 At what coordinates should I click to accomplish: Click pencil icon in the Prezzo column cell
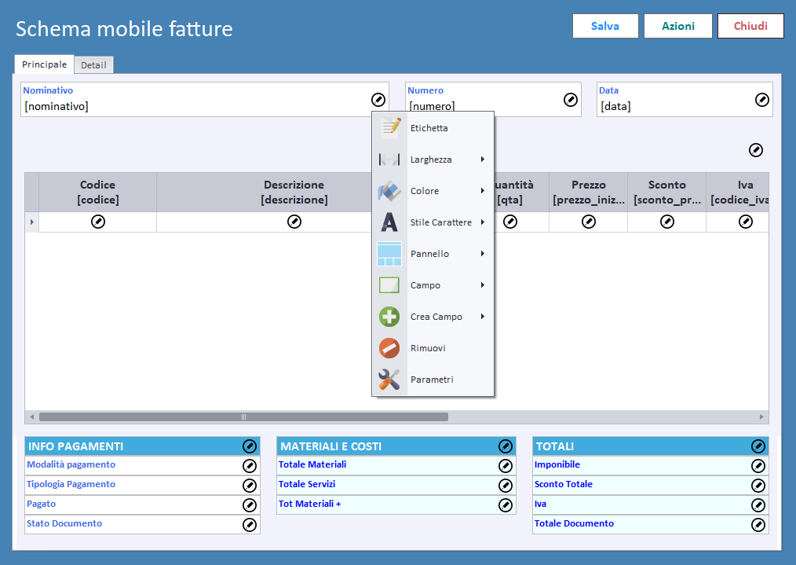(x=589, y=222)
